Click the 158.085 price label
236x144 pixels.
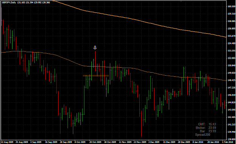click(x=231, y=21)
